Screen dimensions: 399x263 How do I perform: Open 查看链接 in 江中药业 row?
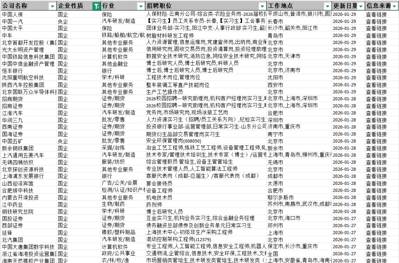click(x=376, y=205)
